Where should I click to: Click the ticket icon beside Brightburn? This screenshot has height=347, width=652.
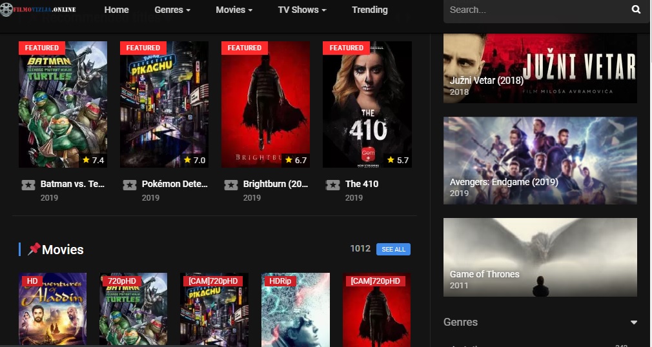click(231, 185)
